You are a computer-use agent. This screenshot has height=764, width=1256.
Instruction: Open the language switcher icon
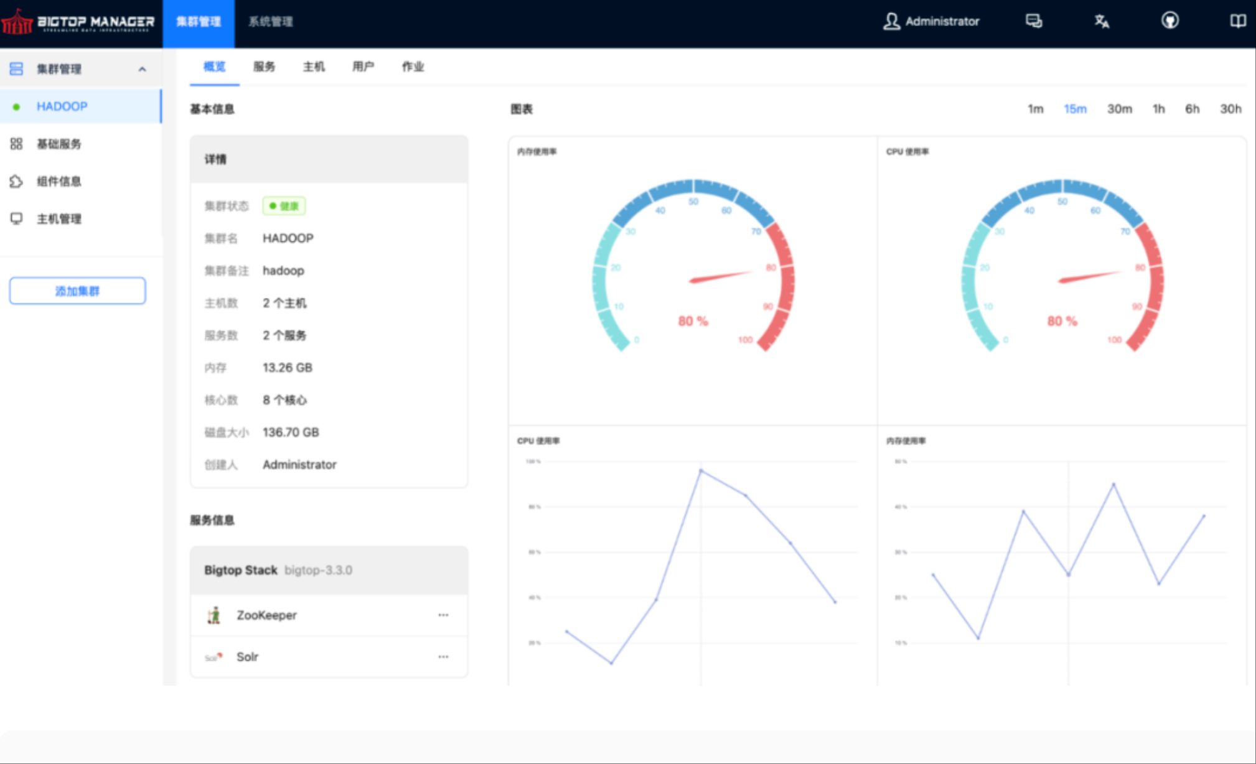tap(1102, 21)
